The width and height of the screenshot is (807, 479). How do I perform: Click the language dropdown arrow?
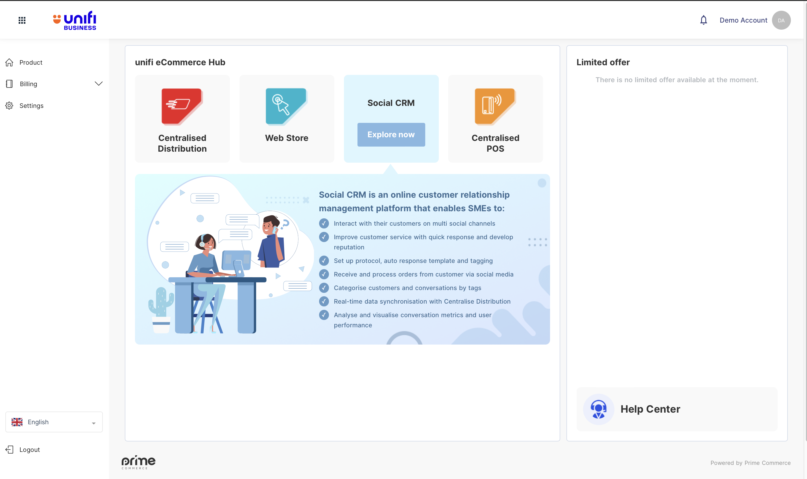pos(93,423)
